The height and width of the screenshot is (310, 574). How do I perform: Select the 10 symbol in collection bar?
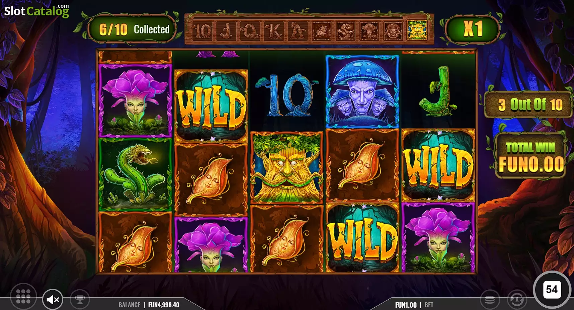202,31
